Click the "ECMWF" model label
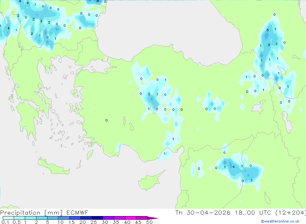This screenshot has width=306, height=224. click(x=77, y=212)
